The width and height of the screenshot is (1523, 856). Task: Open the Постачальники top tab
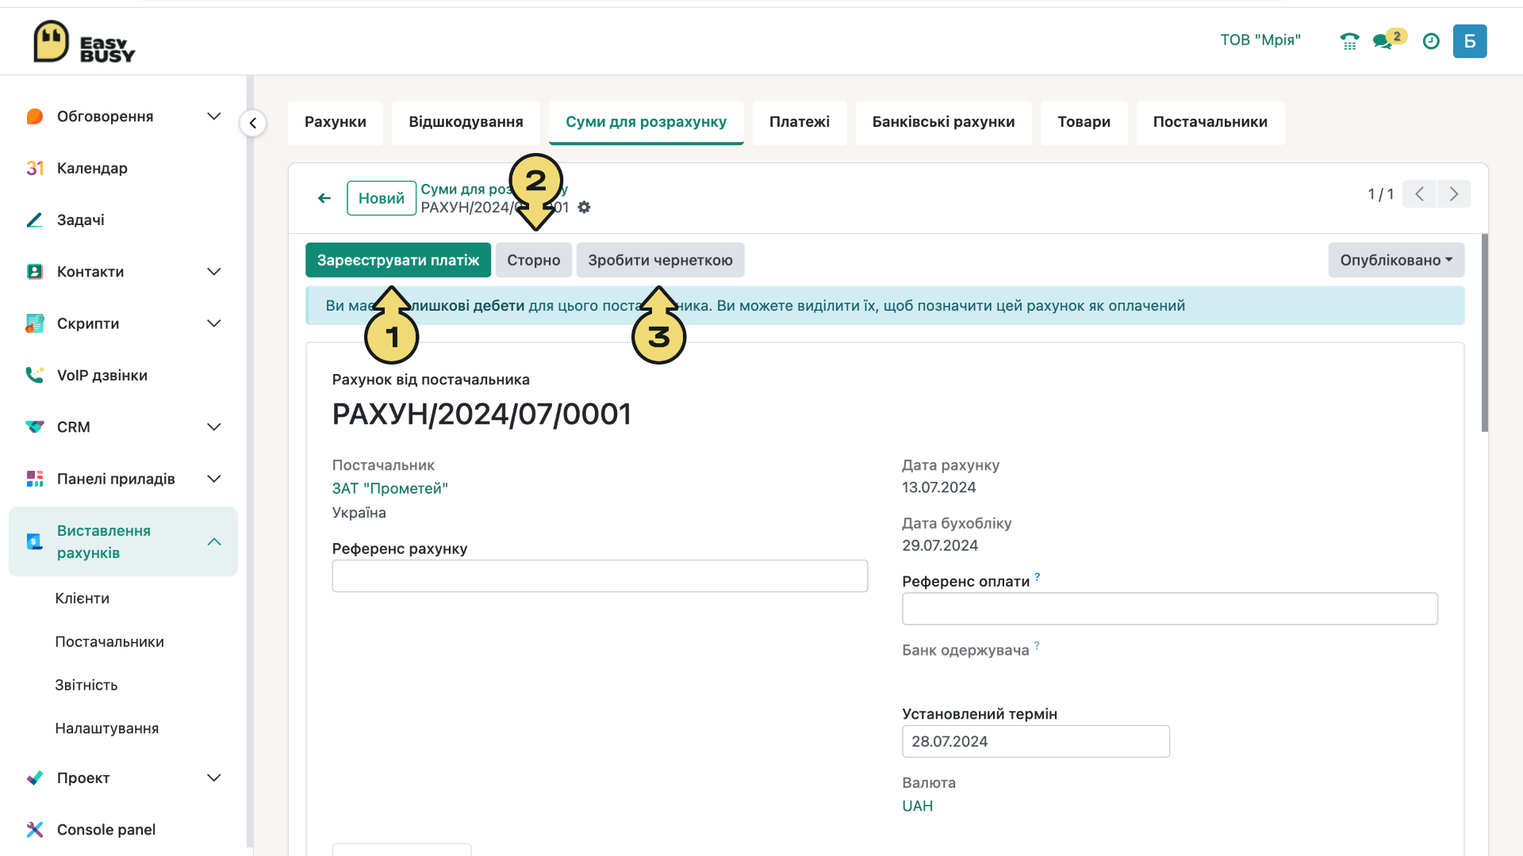point(1210,122)
